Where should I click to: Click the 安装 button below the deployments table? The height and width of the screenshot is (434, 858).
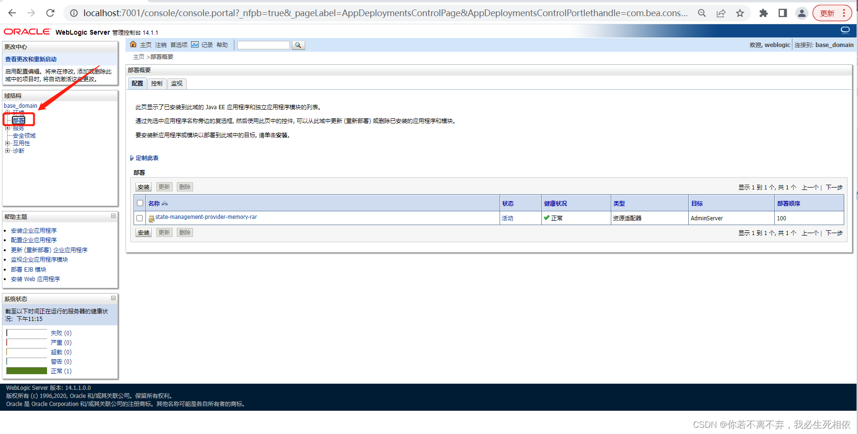point(144,233)
